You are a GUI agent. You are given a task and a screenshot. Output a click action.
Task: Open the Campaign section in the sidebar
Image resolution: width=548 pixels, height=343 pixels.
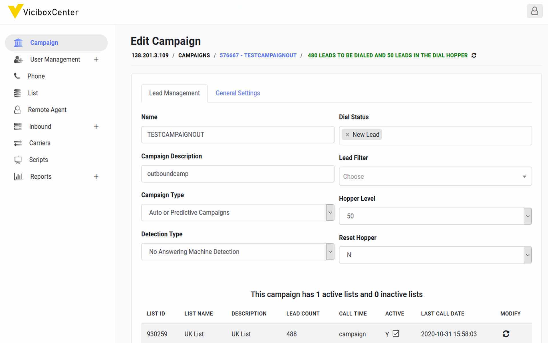point(44,42)
